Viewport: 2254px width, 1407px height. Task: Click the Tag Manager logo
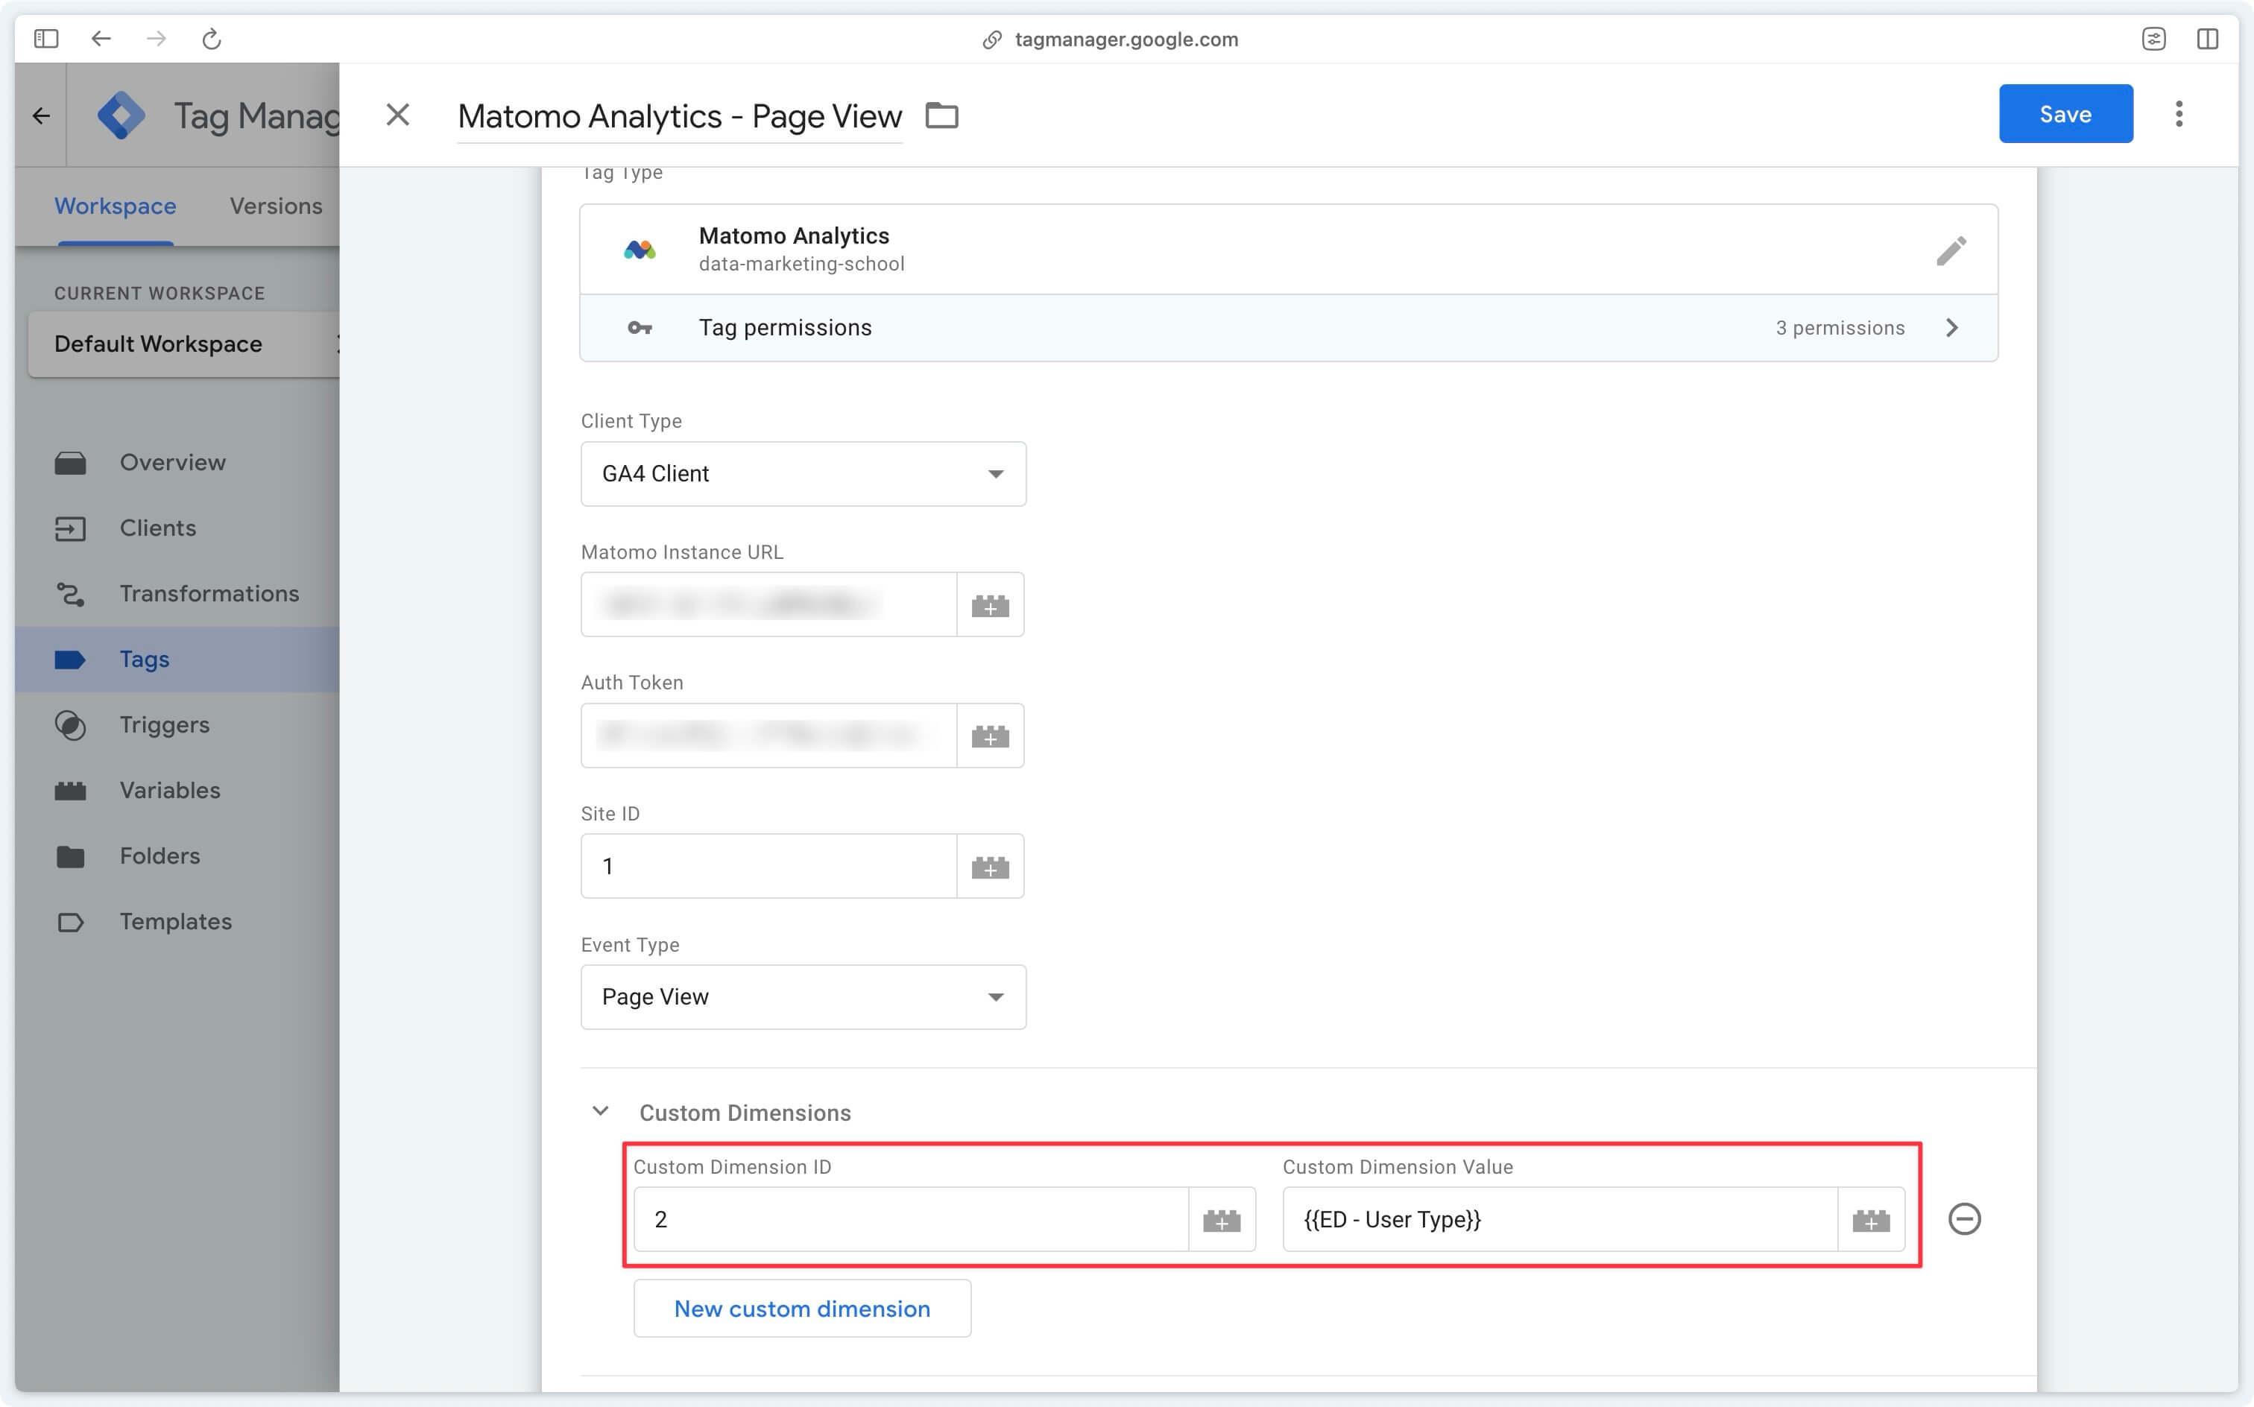point(121,116)
